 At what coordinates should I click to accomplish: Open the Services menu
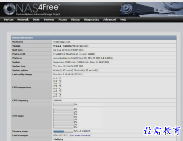tap(49, 20)
